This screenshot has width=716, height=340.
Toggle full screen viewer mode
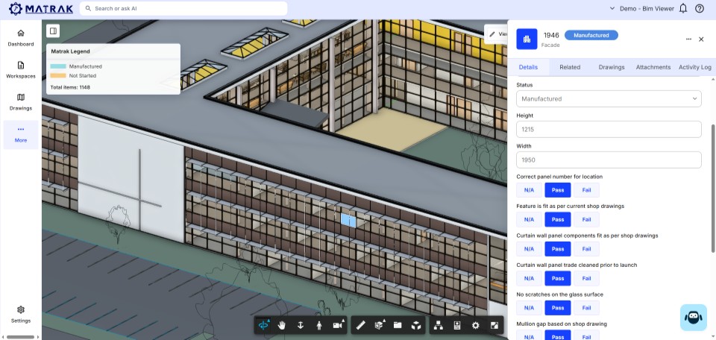(494, 325)
